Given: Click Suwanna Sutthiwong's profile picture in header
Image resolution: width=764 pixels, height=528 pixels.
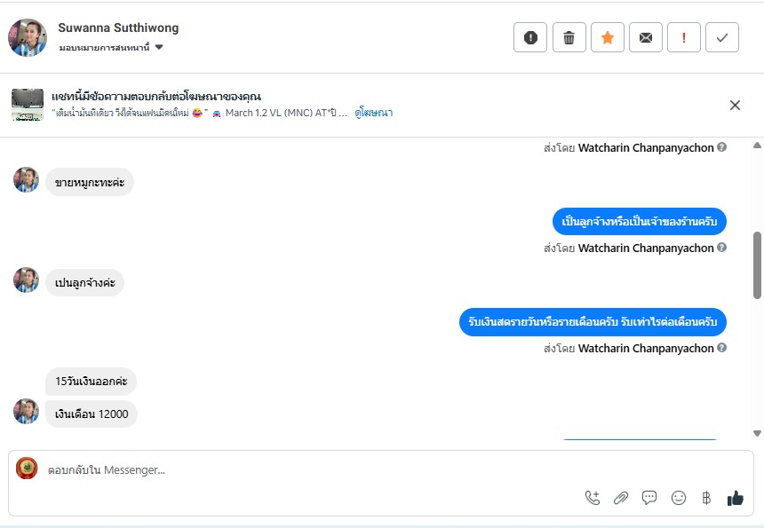Looking at the screenshot, I should (28, 37).
